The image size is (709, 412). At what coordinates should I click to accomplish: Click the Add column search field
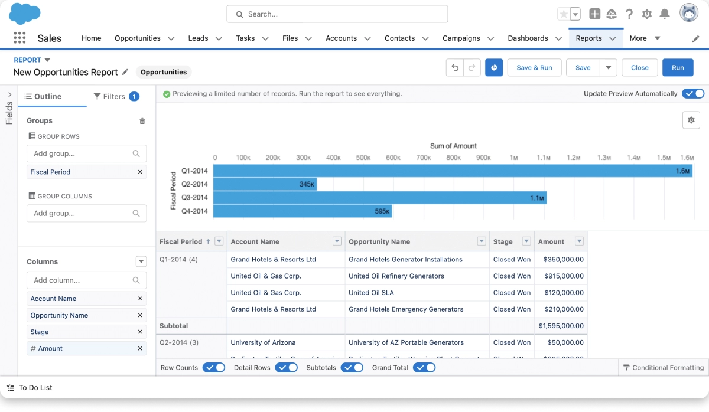[86, 280]
